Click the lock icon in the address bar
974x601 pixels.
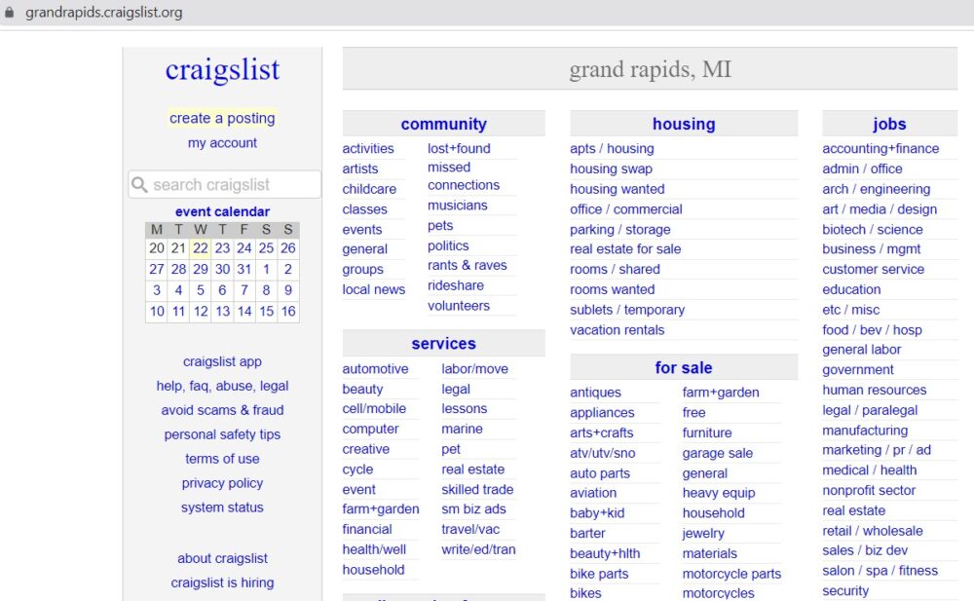(x=12, y=14)
